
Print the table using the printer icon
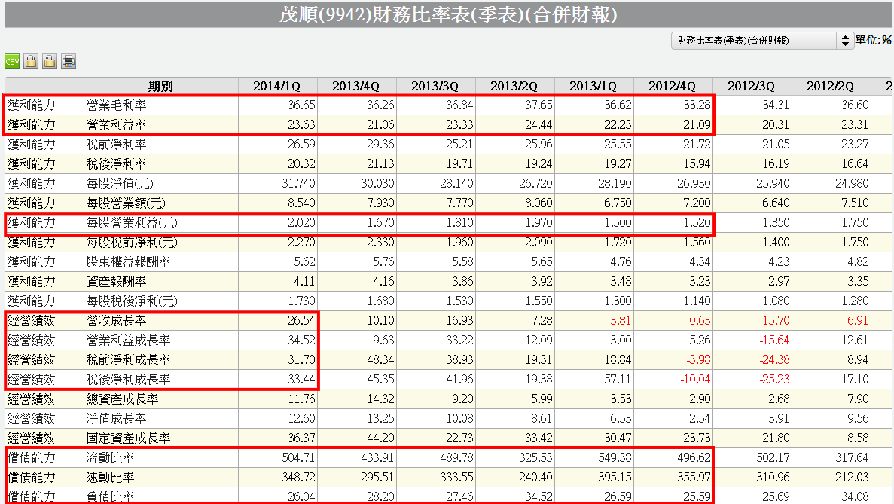click(69, 61)
